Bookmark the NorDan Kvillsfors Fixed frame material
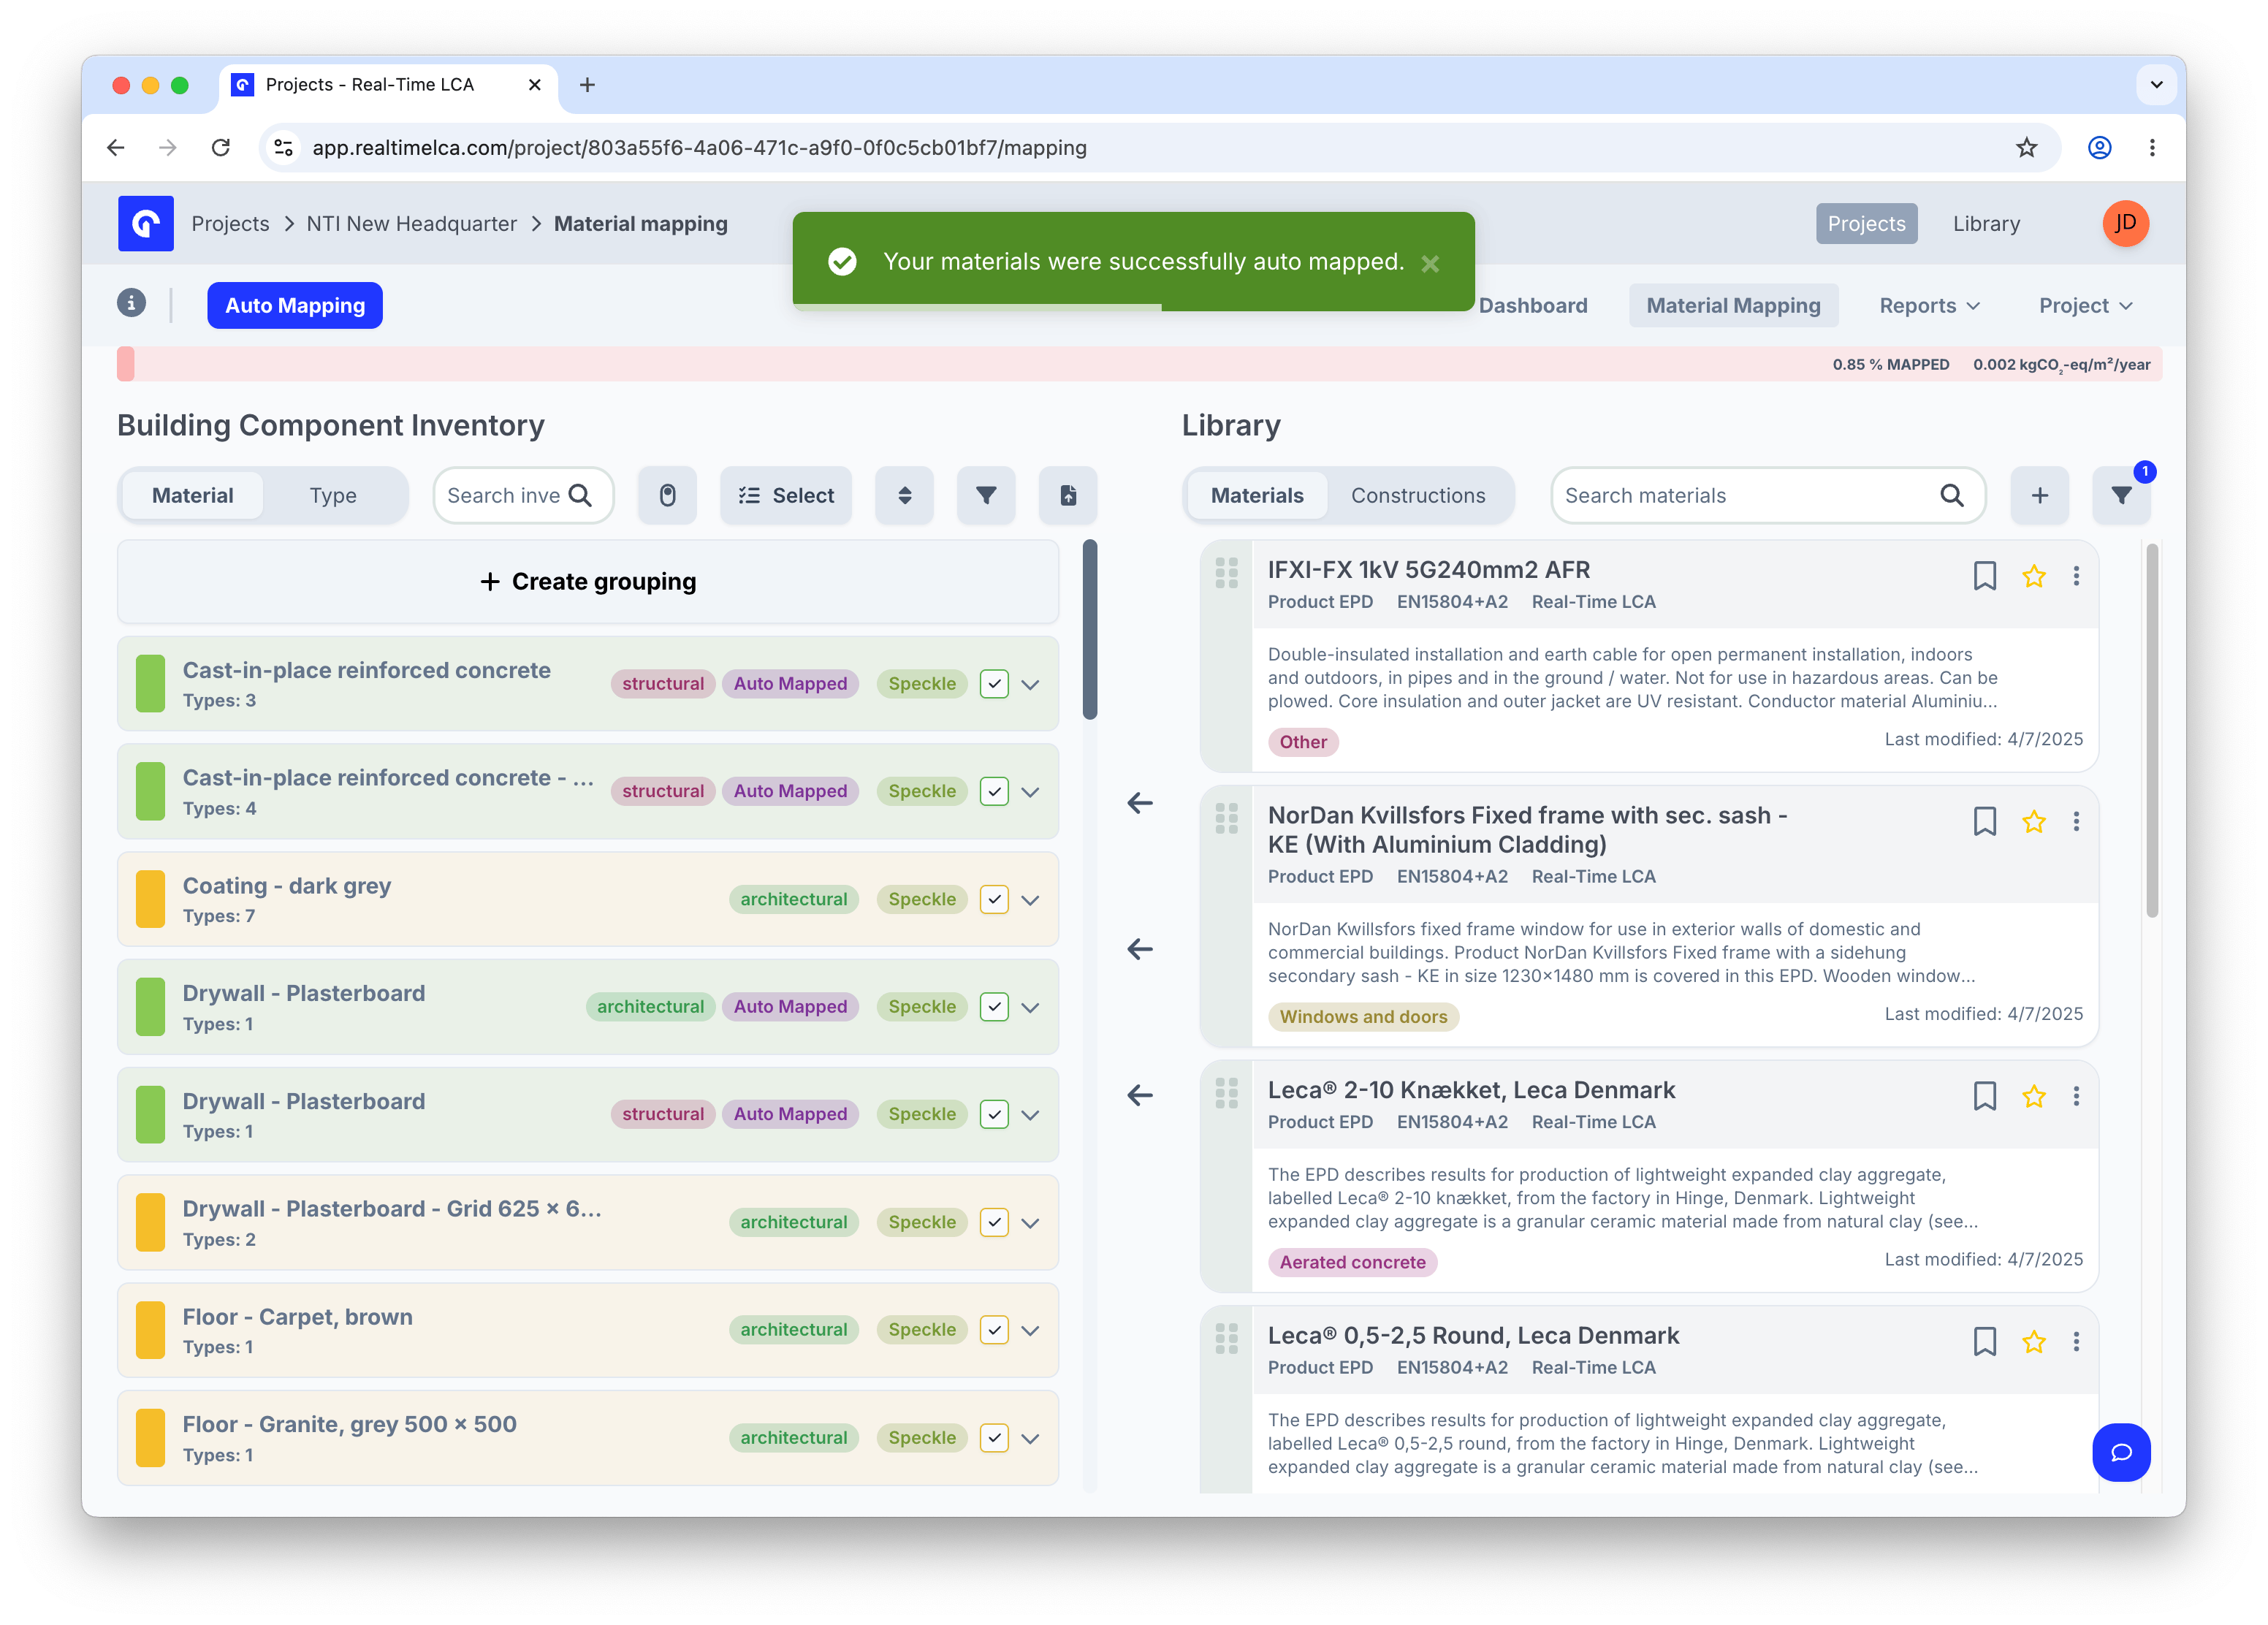Screen dimensions: 2268x1625 (1984, 822)
